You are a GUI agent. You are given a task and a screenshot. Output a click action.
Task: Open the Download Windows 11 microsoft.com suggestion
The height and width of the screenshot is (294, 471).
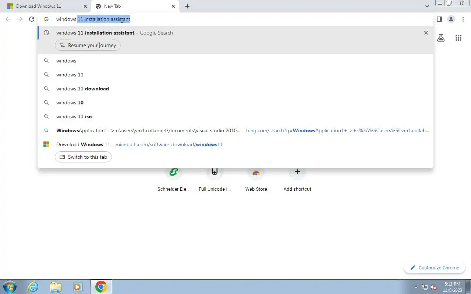click(x=235, y=144)
